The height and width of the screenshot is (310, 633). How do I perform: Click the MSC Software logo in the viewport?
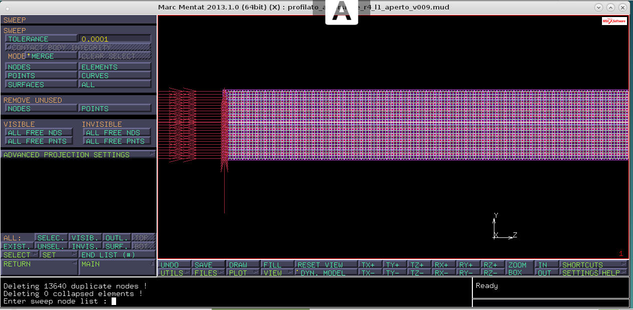click(614, 21)
